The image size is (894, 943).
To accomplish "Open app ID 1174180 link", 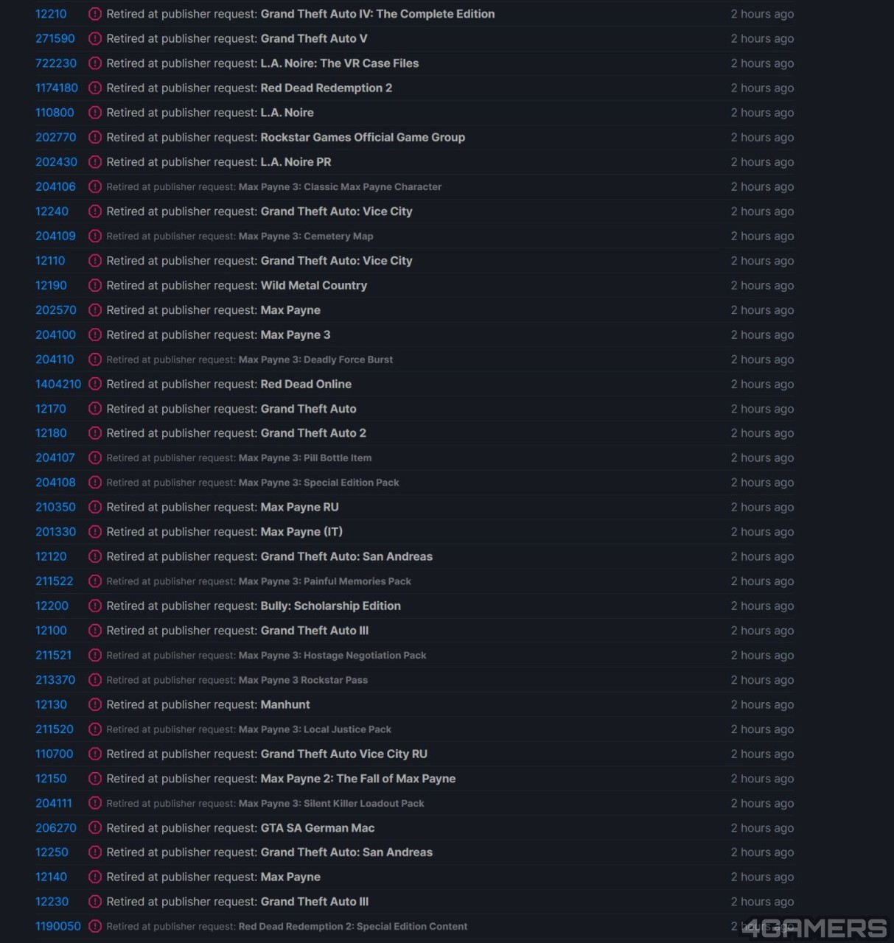I will click(x=57, y=88).
